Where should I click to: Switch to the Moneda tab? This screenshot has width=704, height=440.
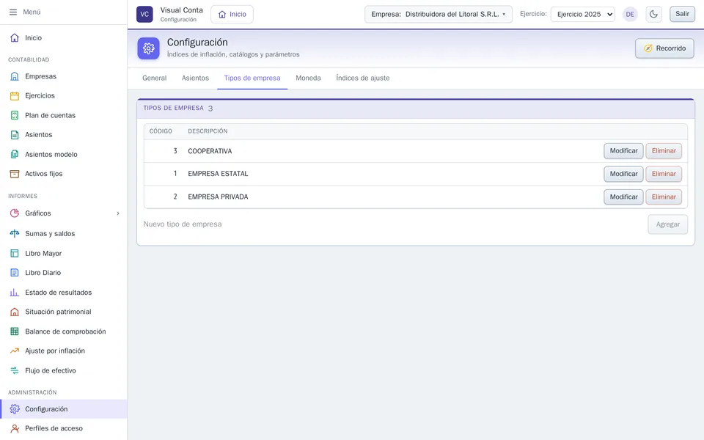coord(308,78)
